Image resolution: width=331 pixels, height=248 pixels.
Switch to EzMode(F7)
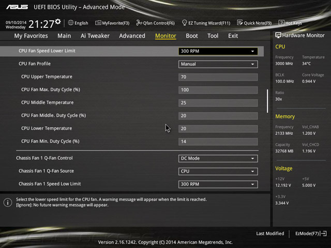click(x=311, y=234)
